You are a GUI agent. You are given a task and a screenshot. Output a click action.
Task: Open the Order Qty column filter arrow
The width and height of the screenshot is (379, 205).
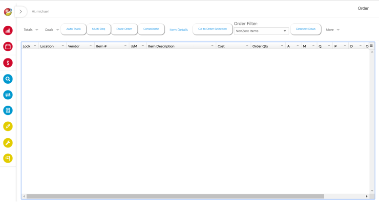pos(282,46)
